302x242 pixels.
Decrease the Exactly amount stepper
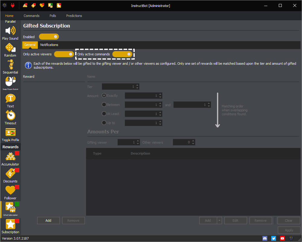pos(160,97)
